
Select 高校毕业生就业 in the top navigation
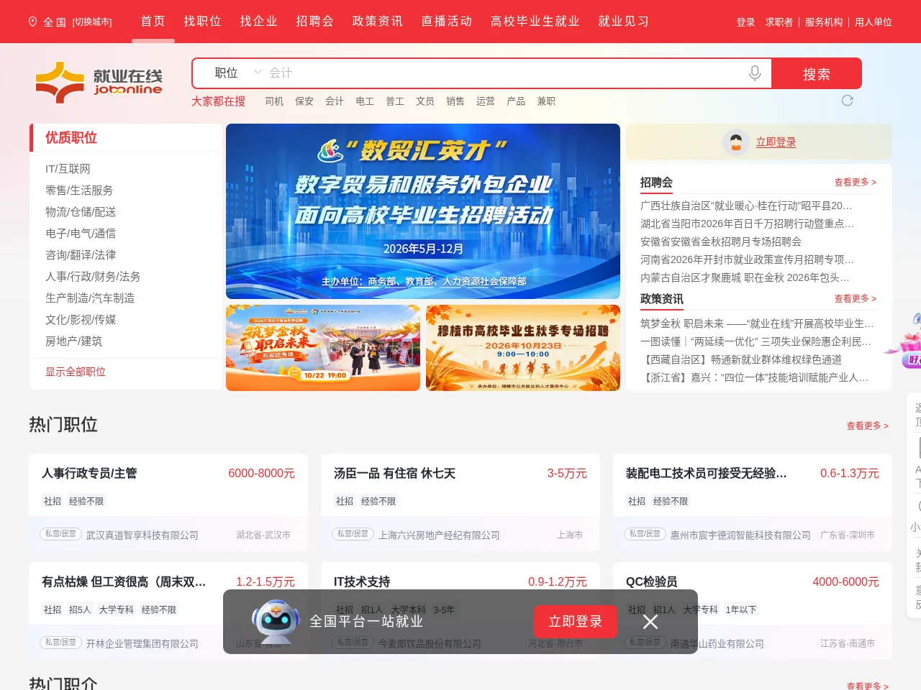pos(535,22)
